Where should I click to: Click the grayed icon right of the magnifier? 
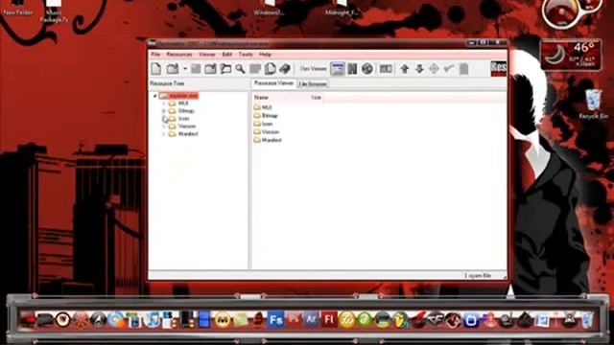click(255, 69)
